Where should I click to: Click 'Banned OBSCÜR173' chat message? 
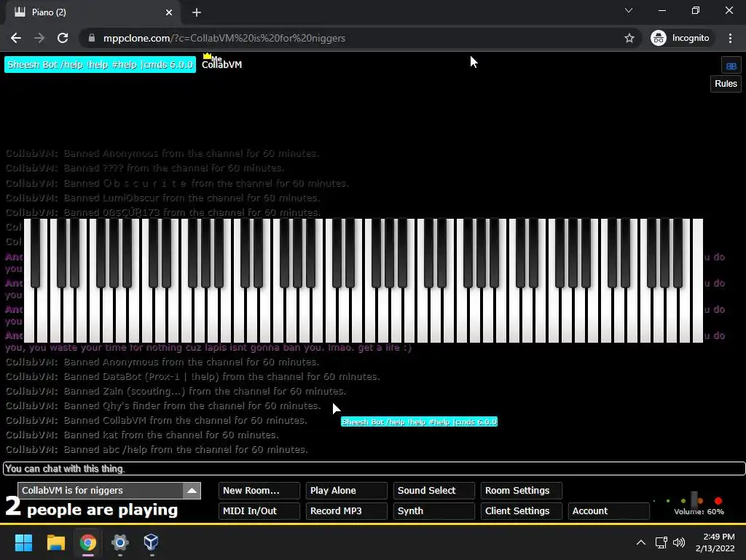tap(163, 213)
